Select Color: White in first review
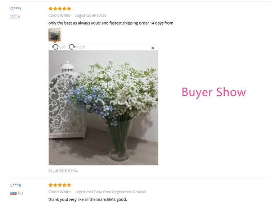The height and width of the screenshot is (202, 270). coord(59,16)
